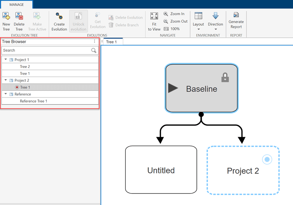293x205 pixels.
Task: Select Tree 1 under Project 1
Action: (x=50, y=74)
